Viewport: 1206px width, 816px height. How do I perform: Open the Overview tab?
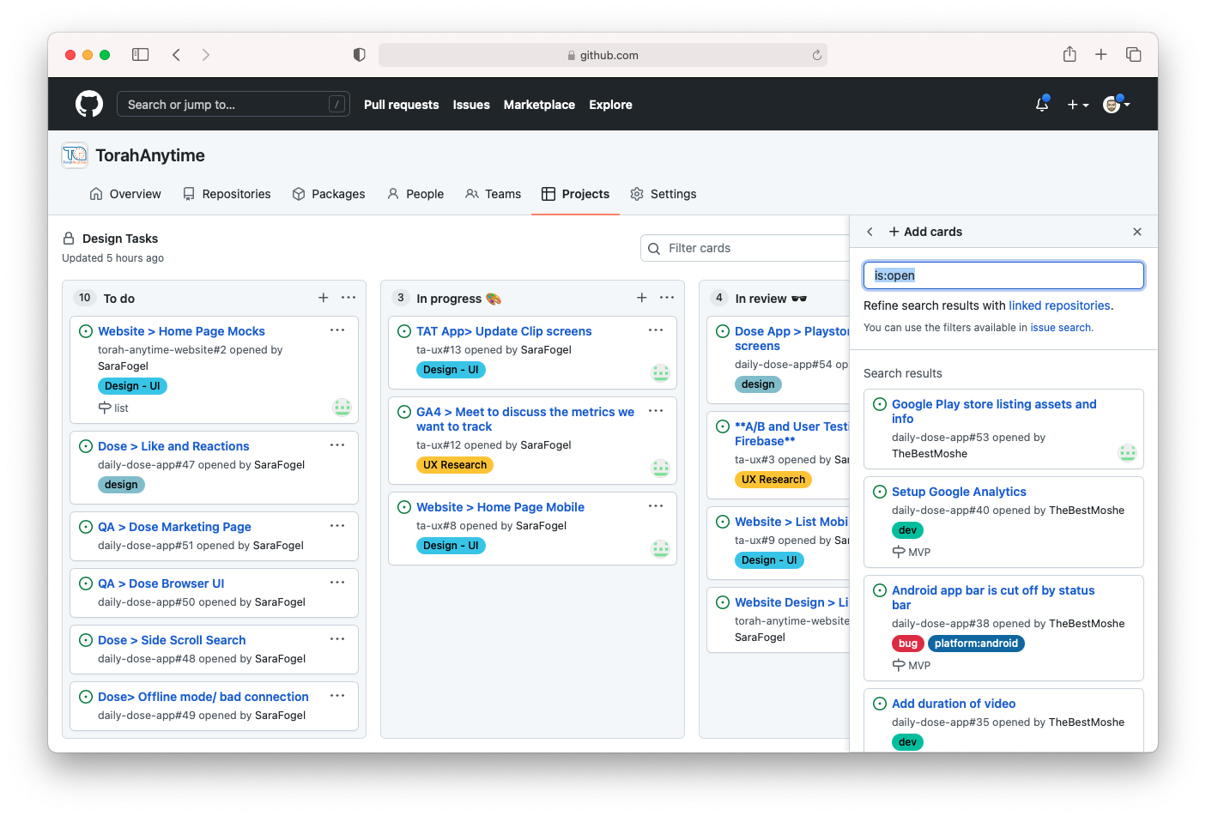pos(125,194)
